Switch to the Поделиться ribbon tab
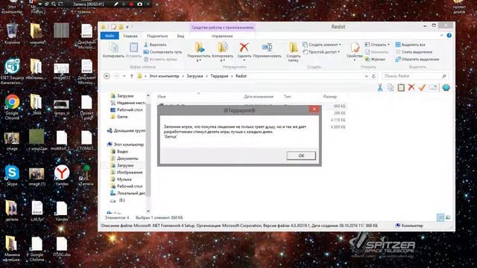The height and width of the screenshot is (268, 477). (157, 36)
